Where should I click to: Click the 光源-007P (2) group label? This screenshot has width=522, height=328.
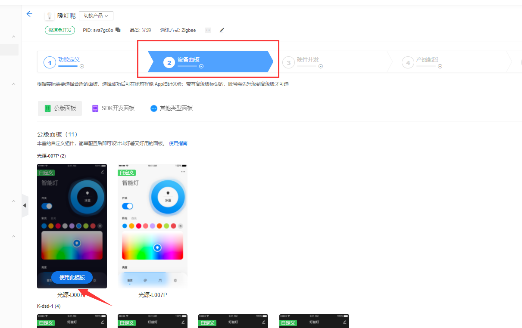[51, 156]
